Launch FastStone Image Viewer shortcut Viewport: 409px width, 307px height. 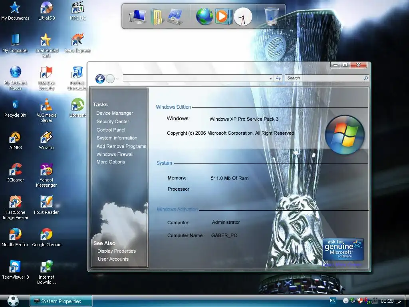15,207
